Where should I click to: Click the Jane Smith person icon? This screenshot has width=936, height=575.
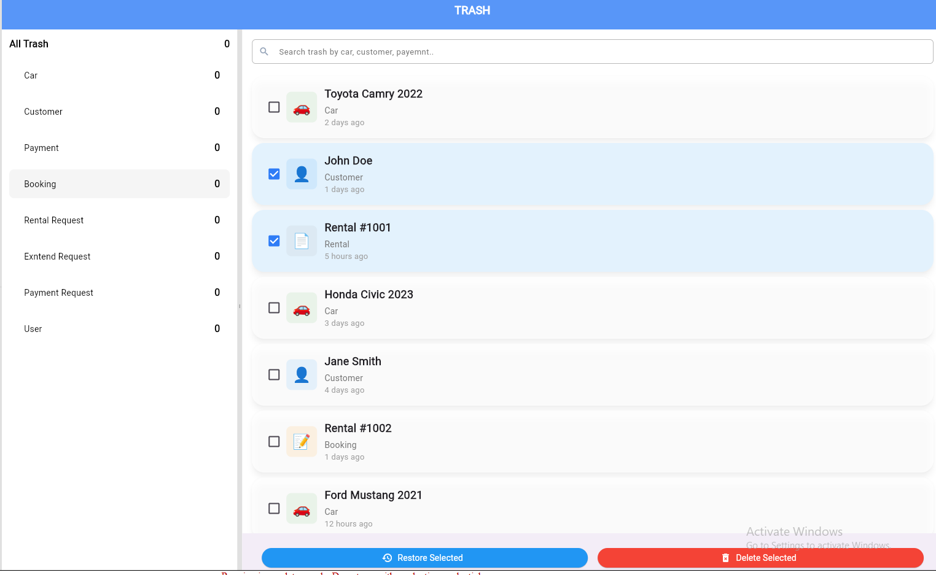302,375
